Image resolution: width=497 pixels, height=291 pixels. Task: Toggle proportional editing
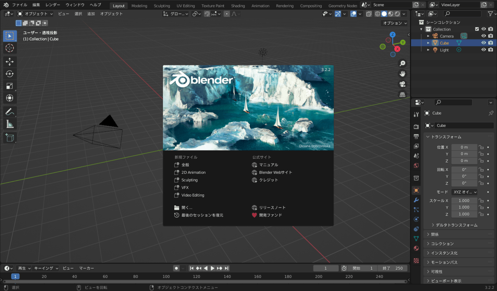pos(226,14)
